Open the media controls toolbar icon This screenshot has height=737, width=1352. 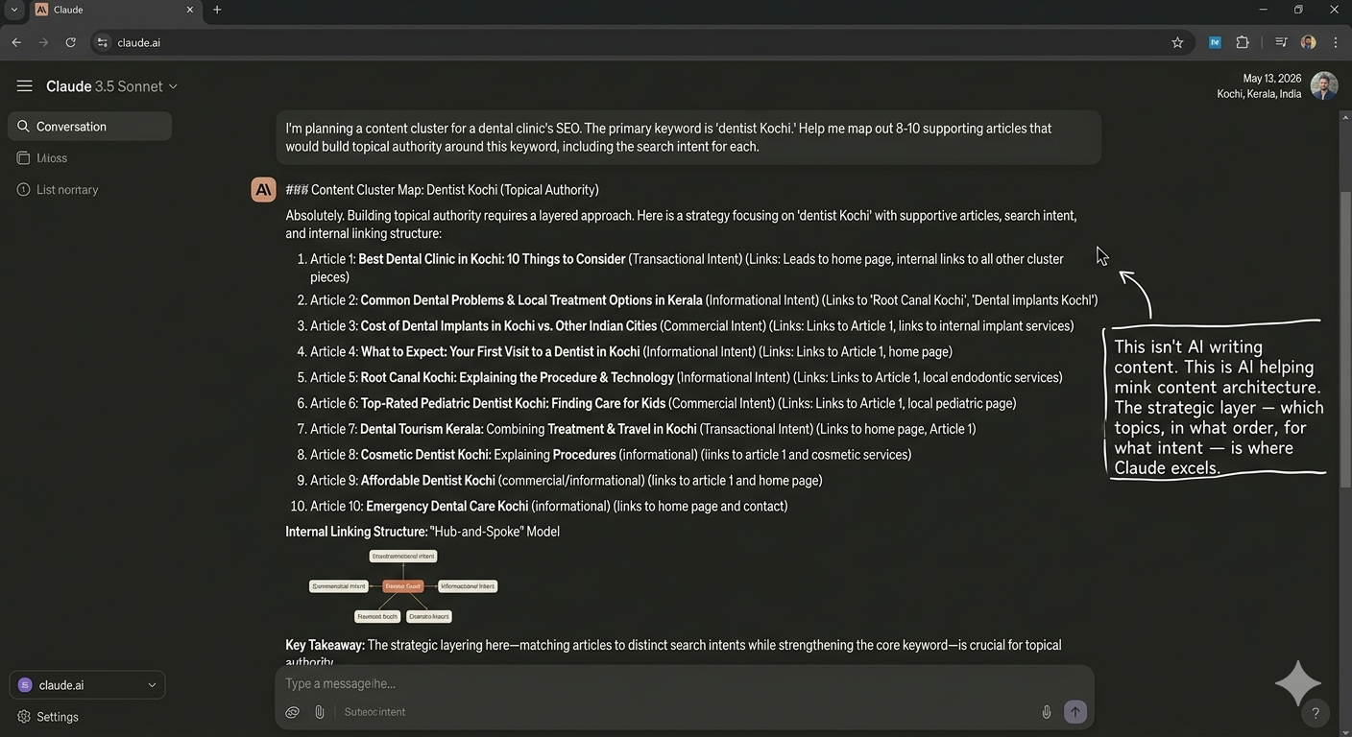[x=1281, y=42]
